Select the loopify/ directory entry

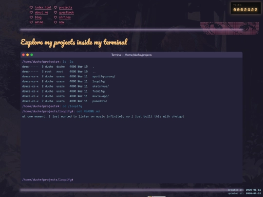[x=99, y=81]
